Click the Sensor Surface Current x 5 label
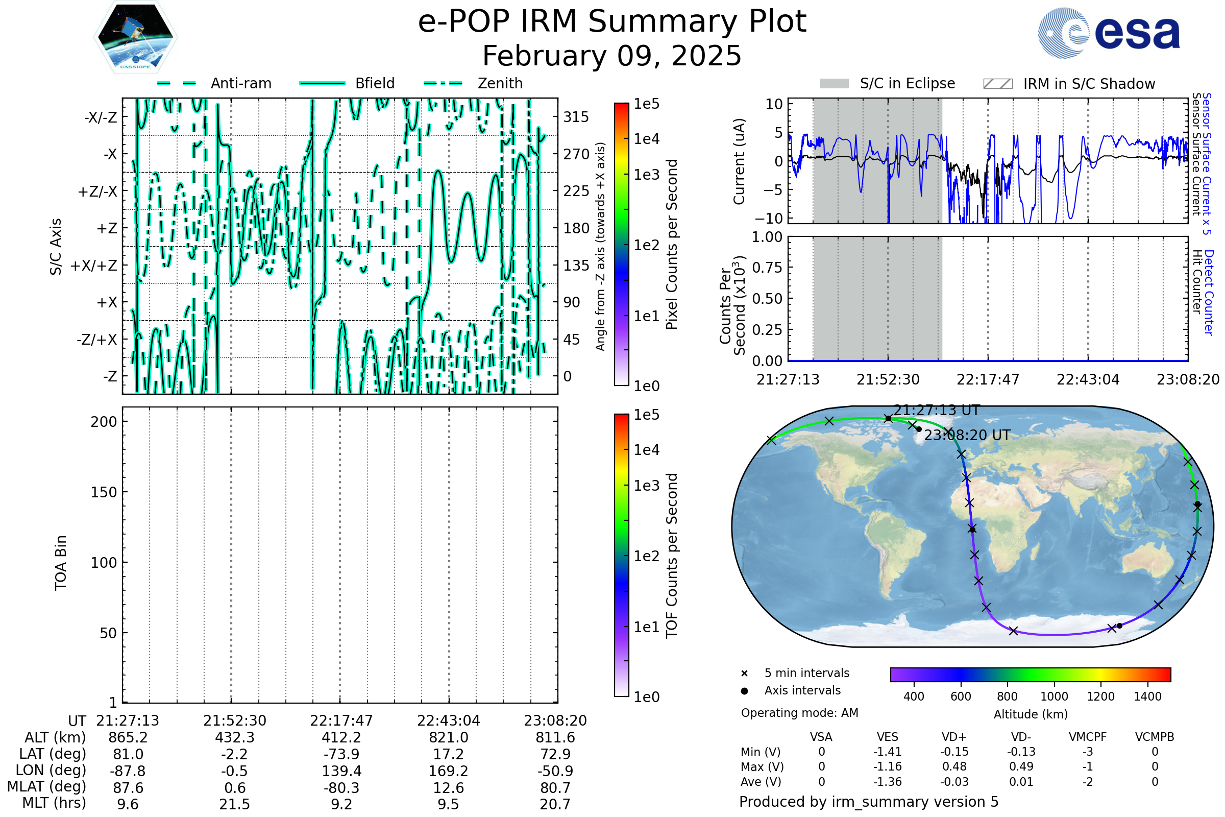The height and width of the screenshot is (817, 1225). (1206, 163)
